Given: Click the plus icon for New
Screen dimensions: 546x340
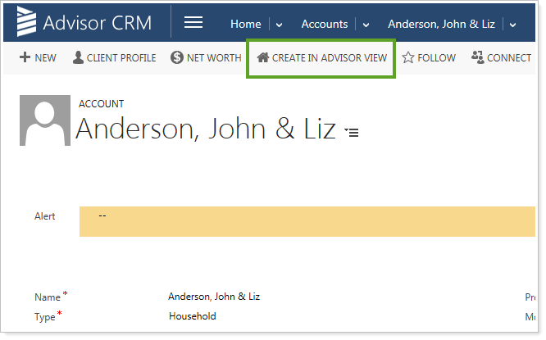Looking at the screenshot, I should pos(25,57).
